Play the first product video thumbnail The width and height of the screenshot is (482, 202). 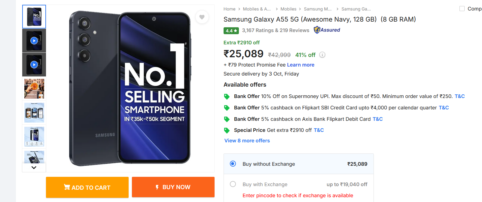[x=34, y=40]
